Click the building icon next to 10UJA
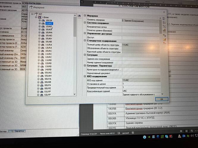This screenshot has width=198, height=148. coord(43,20)
